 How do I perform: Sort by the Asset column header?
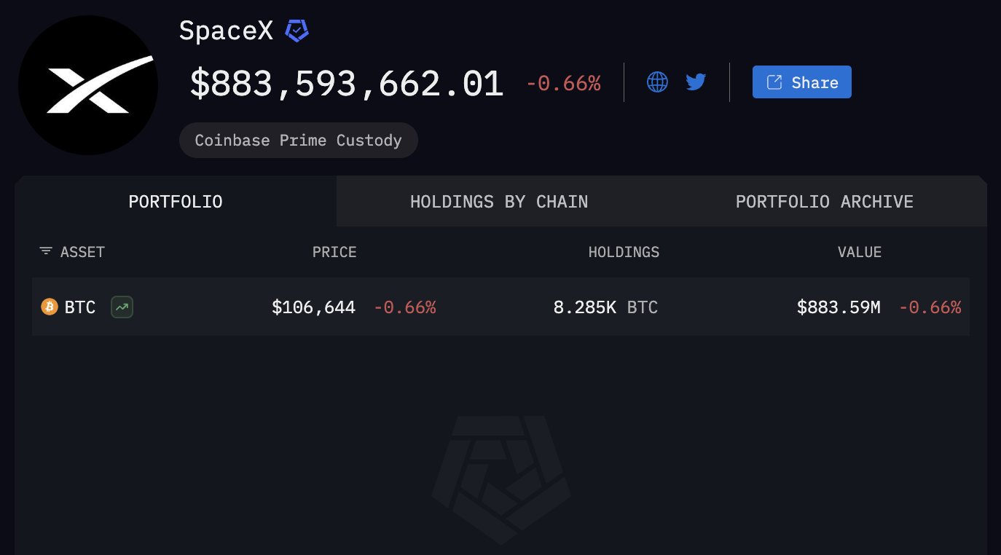tap(82, 252)
